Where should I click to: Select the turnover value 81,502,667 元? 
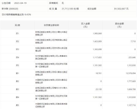121,9
